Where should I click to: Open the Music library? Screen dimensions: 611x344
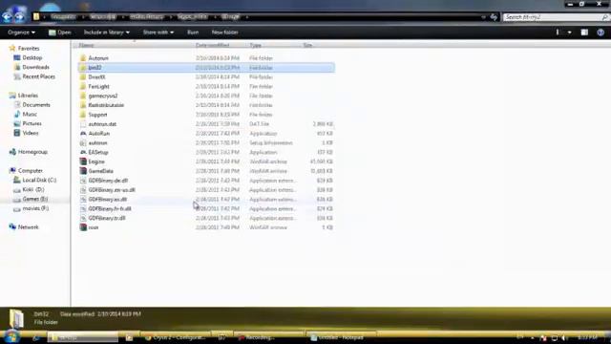pyautogui.click(x=30, y=114)
